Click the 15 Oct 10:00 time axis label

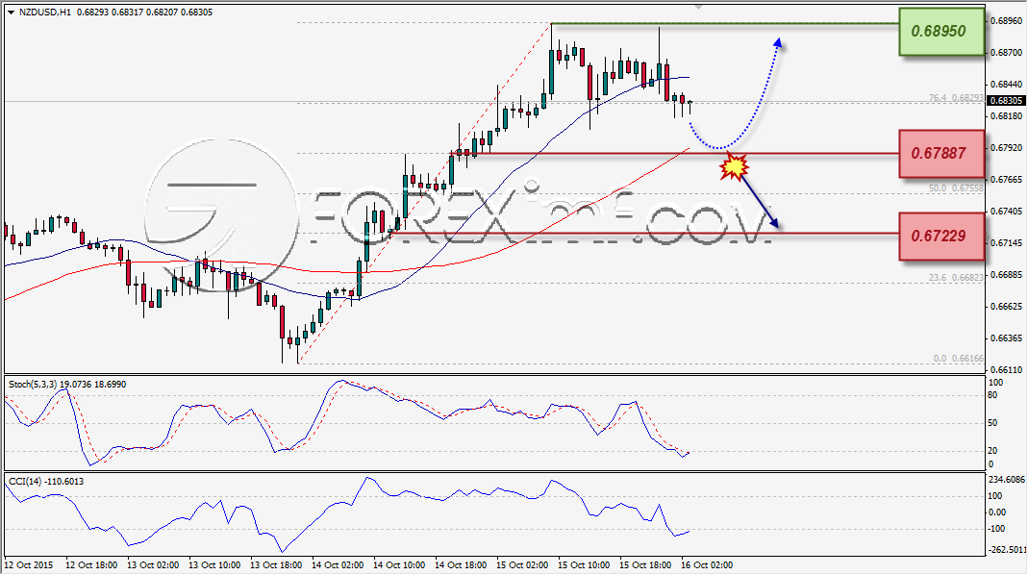pos(584,564)
